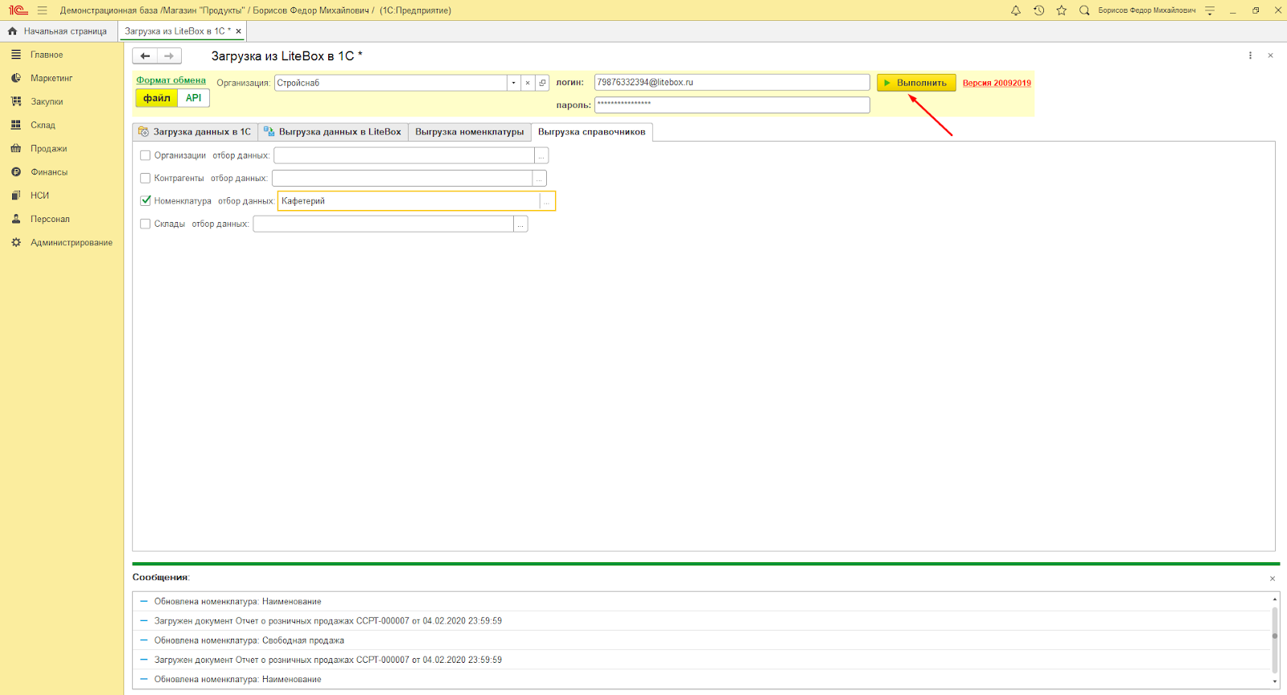Open Закупки section in sidebar

[47, 101]
